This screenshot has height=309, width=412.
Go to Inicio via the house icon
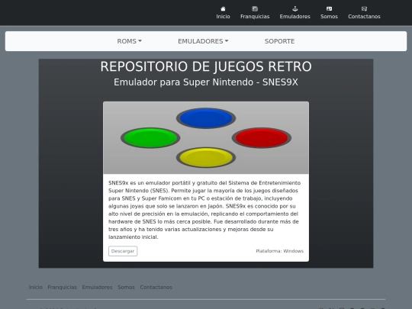coord(223,9)
